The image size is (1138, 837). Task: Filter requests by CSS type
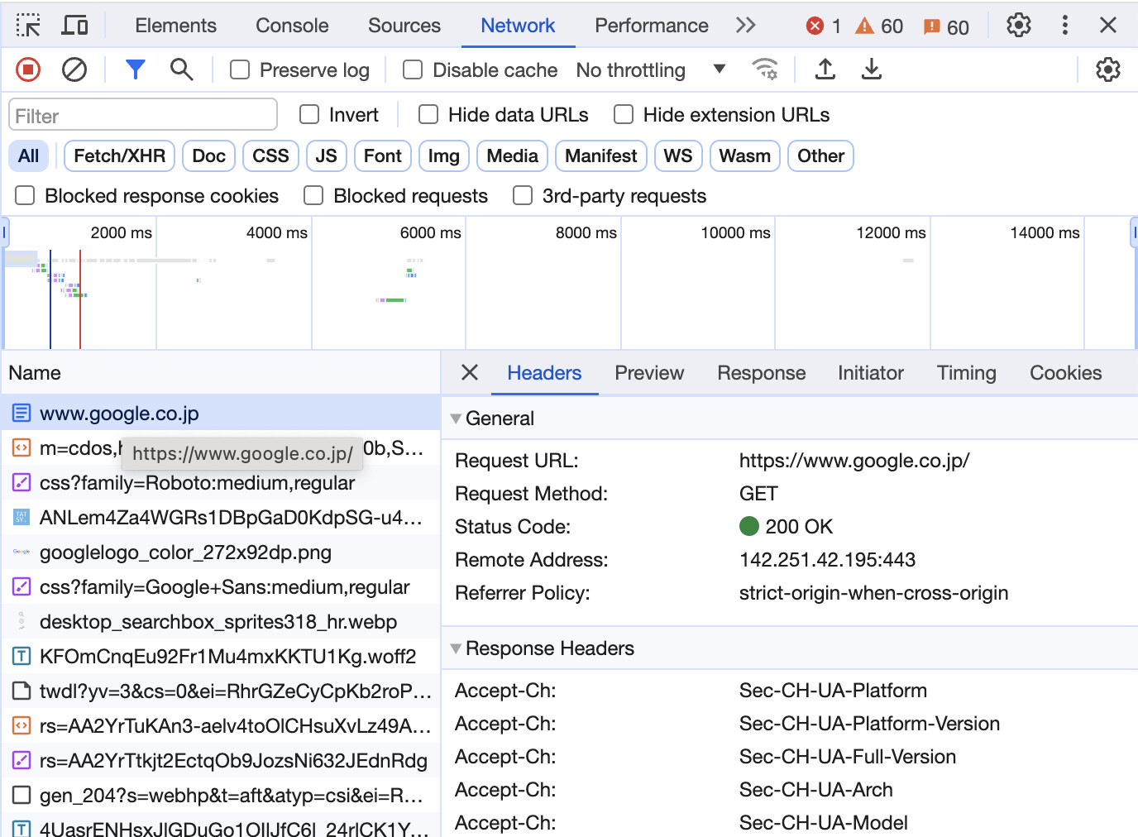(x=270, y=155)
